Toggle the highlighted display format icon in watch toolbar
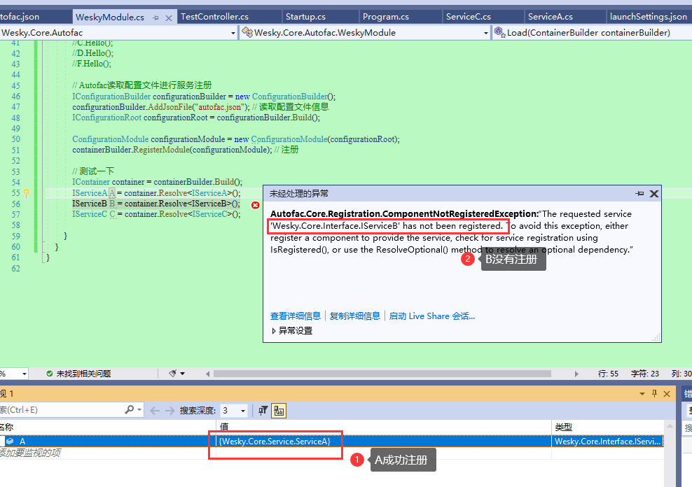This screenshot has width=692, height=487. (279, 411)
